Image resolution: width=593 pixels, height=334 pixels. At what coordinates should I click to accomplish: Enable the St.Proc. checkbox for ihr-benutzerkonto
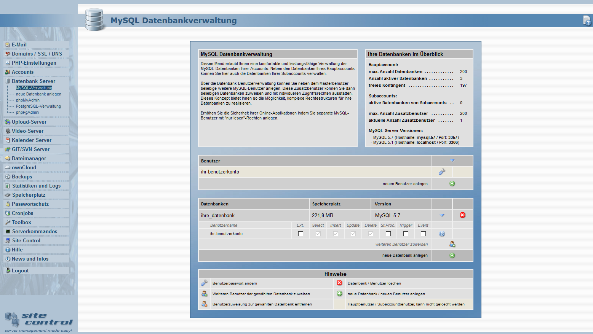coord(388,234)
